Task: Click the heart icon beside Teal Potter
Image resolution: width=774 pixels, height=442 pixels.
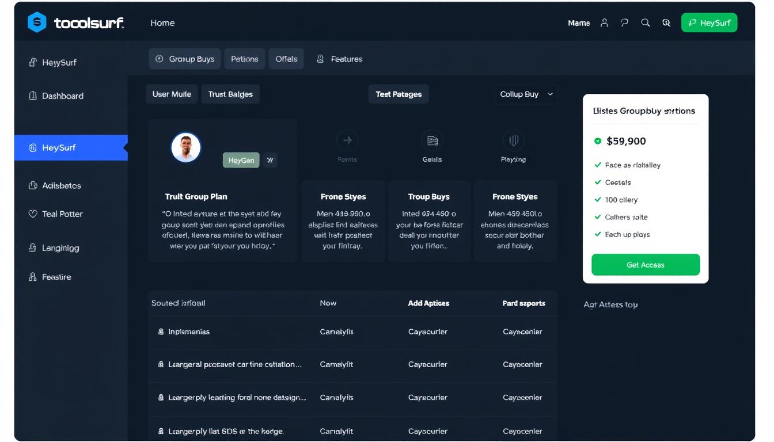Action: (x=33, y=214)
